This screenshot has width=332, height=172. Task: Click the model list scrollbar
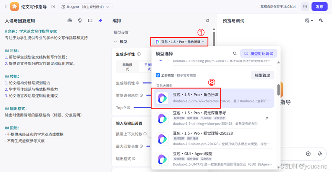click(x=278, y=89)
